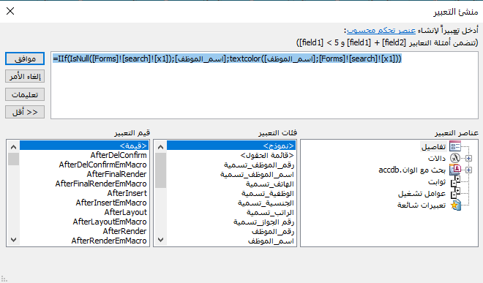
Task: Select الراتب_تسمية category
Action: [231, 213]
